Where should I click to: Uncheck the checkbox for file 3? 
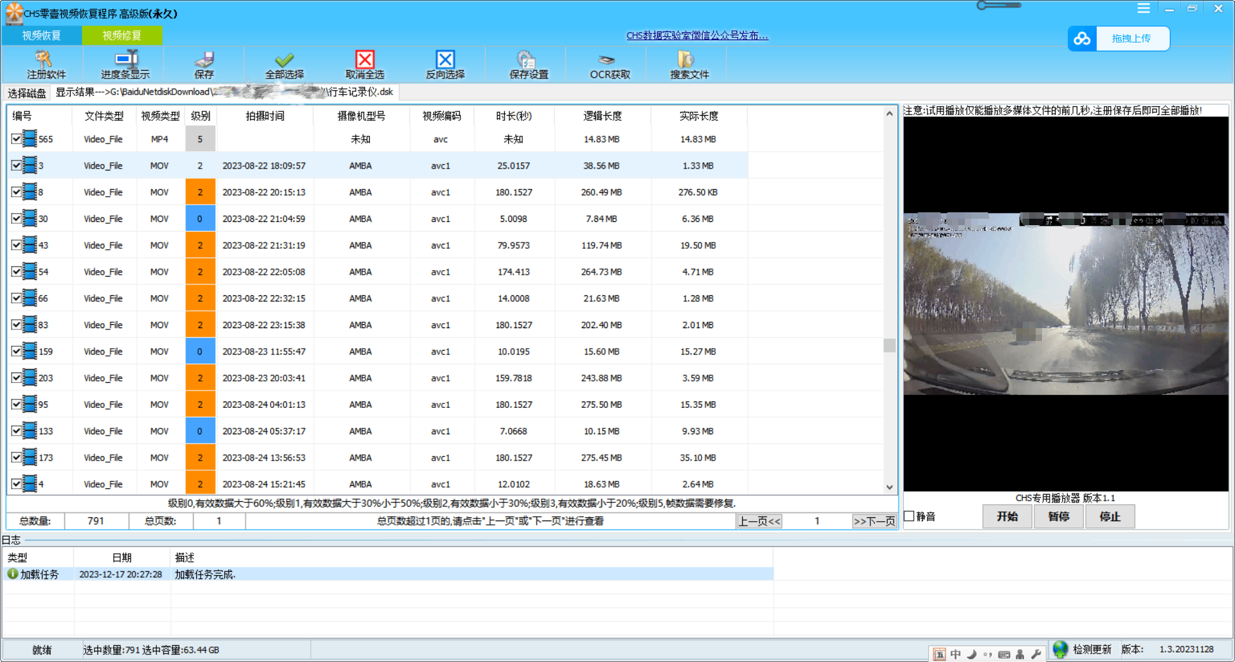[16, 165]
